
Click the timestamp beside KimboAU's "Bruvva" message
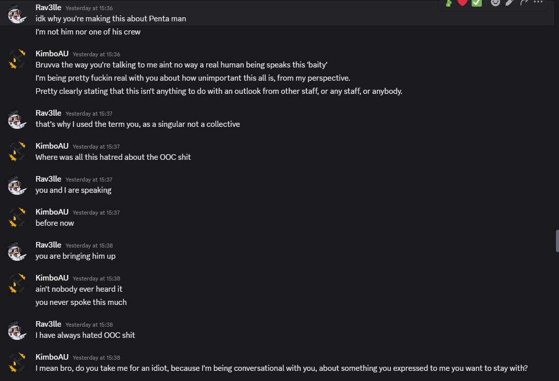(x=96, y=54)
